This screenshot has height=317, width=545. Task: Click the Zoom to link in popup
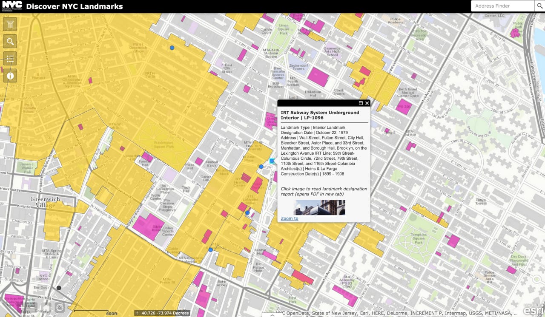tap(290, 218)
